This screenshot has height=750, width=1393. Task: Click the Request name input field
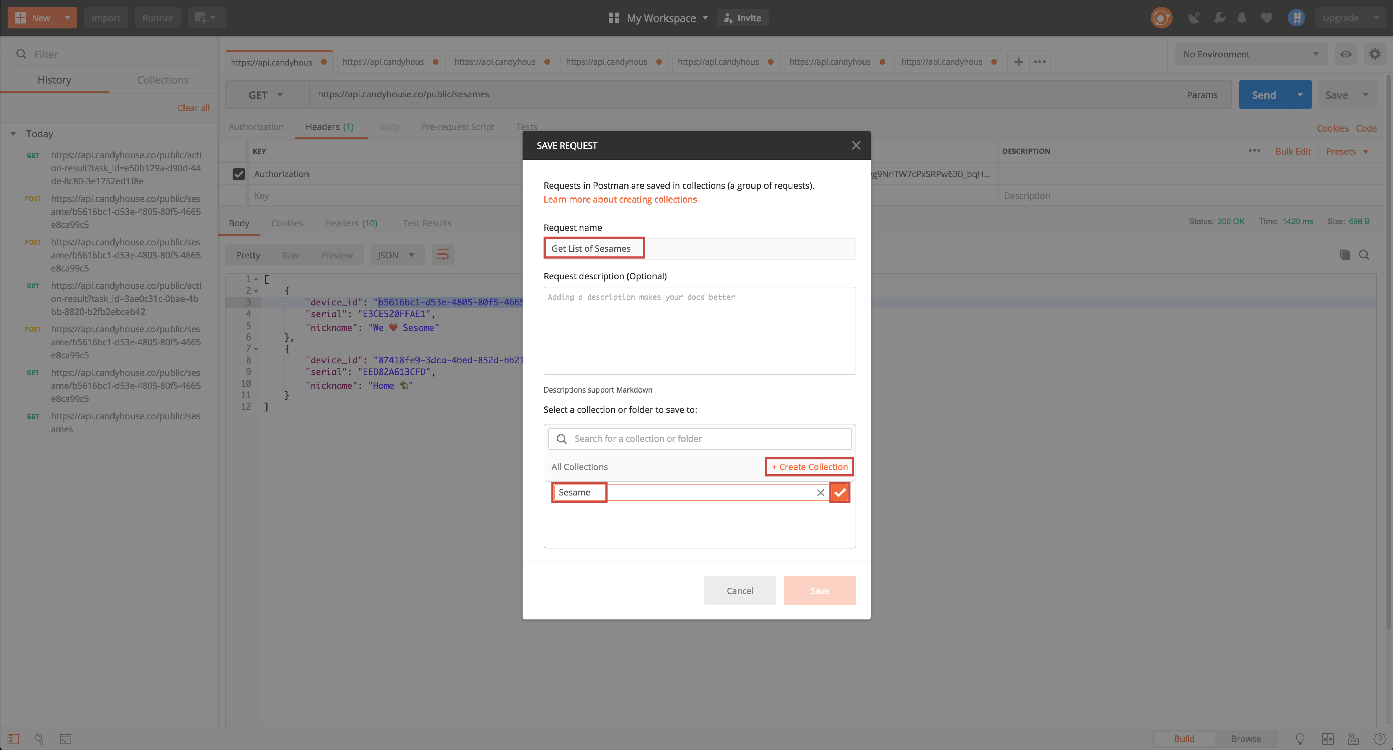[x=699, y=249]
